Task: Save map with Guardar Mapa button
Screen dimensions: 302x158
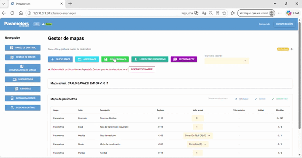Action: click(115, 59)
